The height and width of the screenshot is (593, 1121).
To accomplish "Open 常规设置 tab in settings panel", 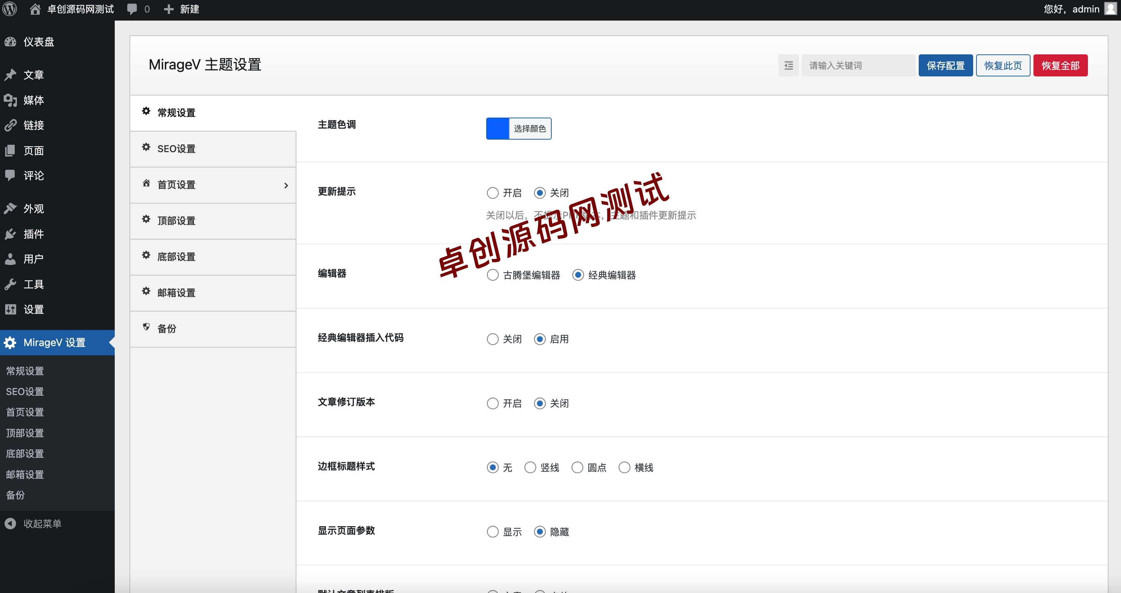I will point(213,113).
